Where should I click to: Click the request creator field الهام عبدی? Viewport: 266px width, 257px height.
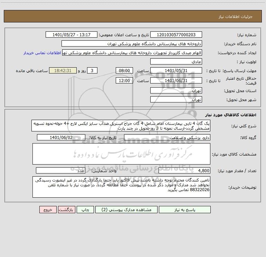pos(132,52)
